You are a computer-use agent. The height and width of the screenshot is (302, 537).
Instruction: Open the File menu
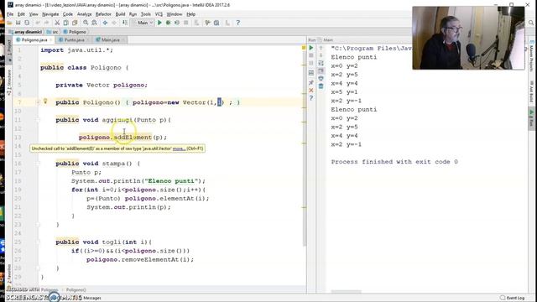pyautogui.click(x=10, y=14)
